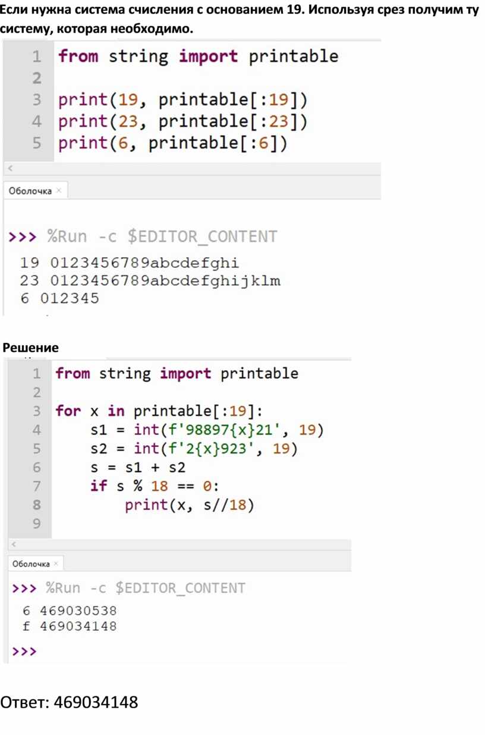
Task: Click the 'for x in printable[:19]:' line
Action: [158, 411]
